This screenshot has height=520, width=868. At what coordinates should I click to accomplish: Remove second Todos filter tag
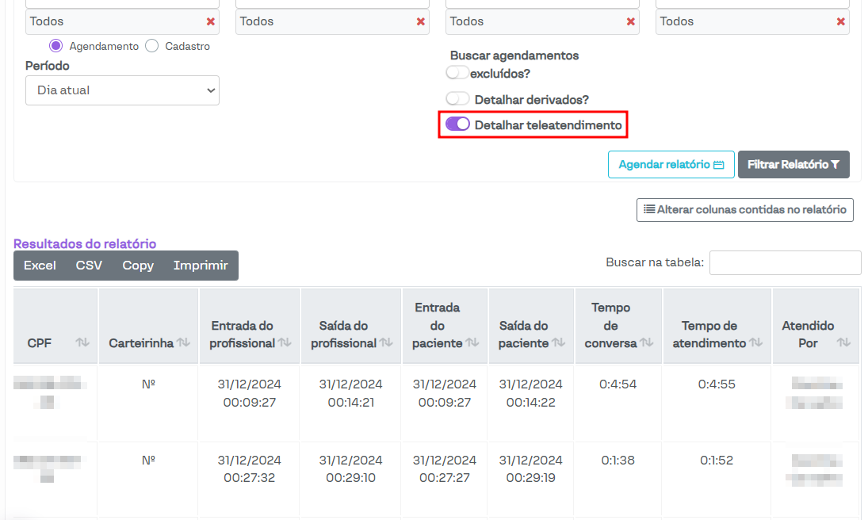421,21
